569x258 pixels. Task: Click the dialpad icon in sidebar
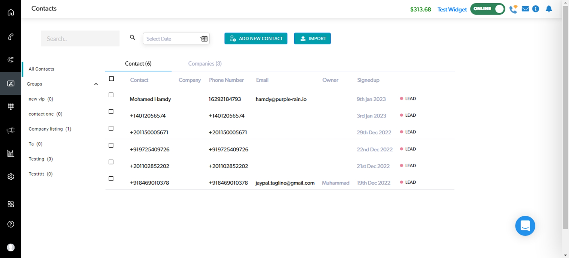pyautogui.click(x=11, y=106)
